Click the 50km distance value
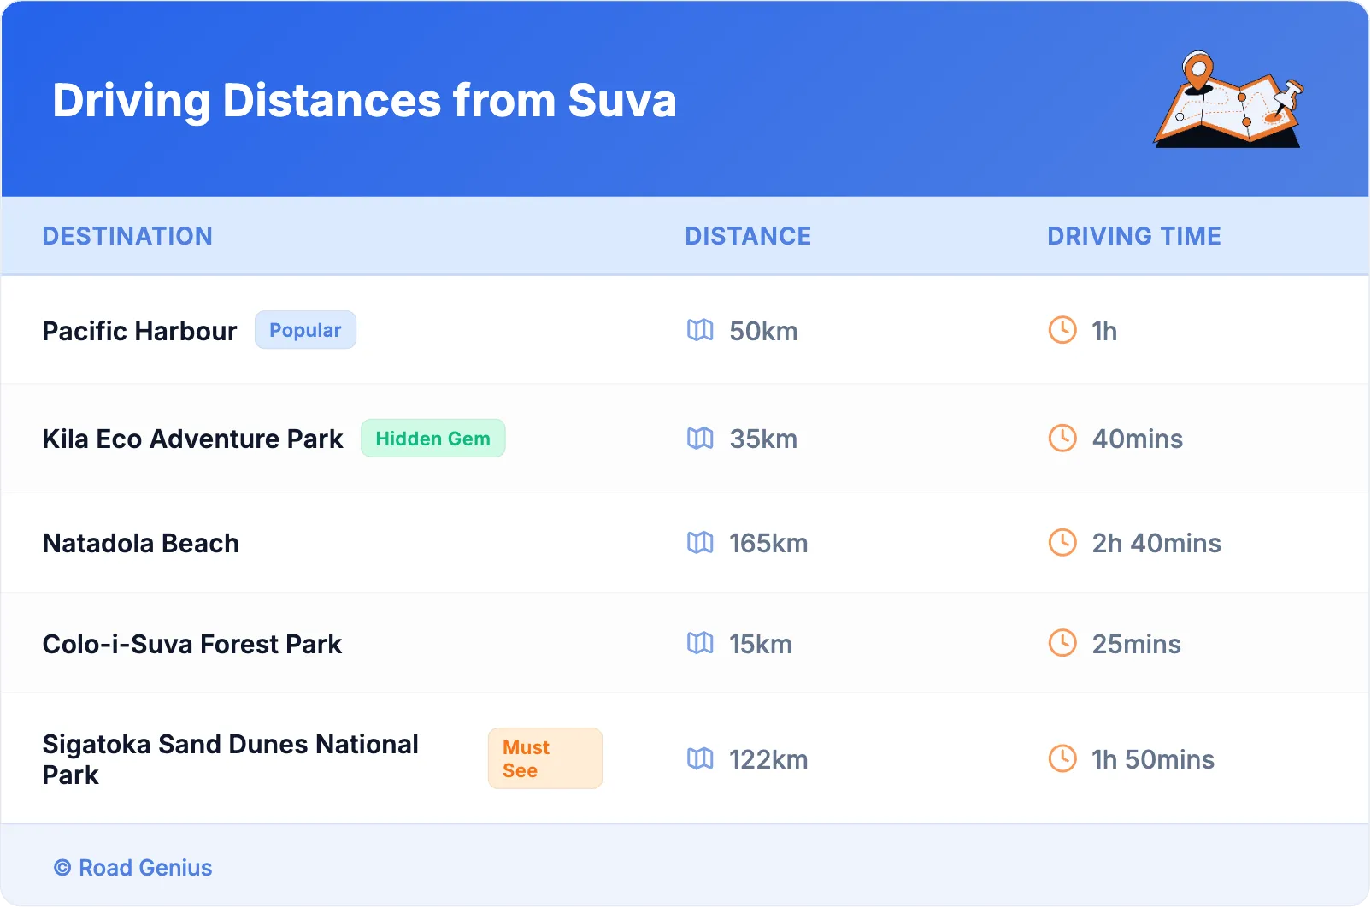This screenshot has height=908, width=1371. 763,331
